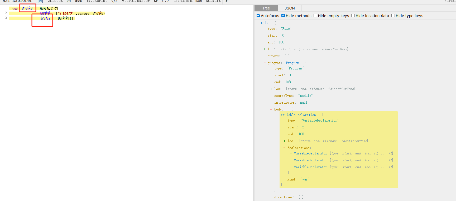
Task: Toggle the Hide methods checkbox
Action: coord(283,16)
